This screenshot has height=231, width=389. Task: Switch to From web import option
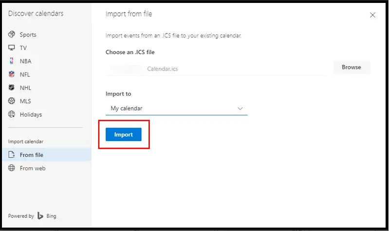pos(33,168)
